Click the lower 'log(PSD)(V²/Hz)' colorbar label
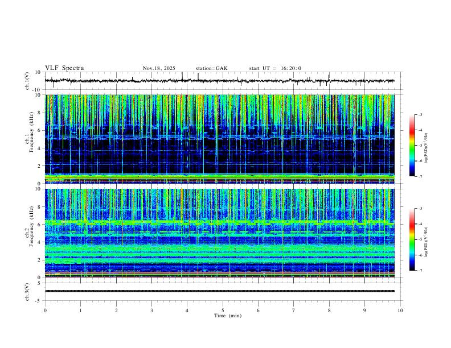This screenshot has height=348, width=451. (427, 242)
